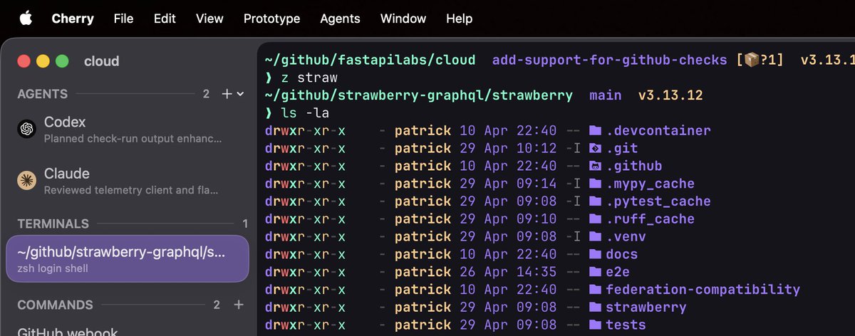Click the docs folder icon
855x336 pixels.
coord(595,254)
